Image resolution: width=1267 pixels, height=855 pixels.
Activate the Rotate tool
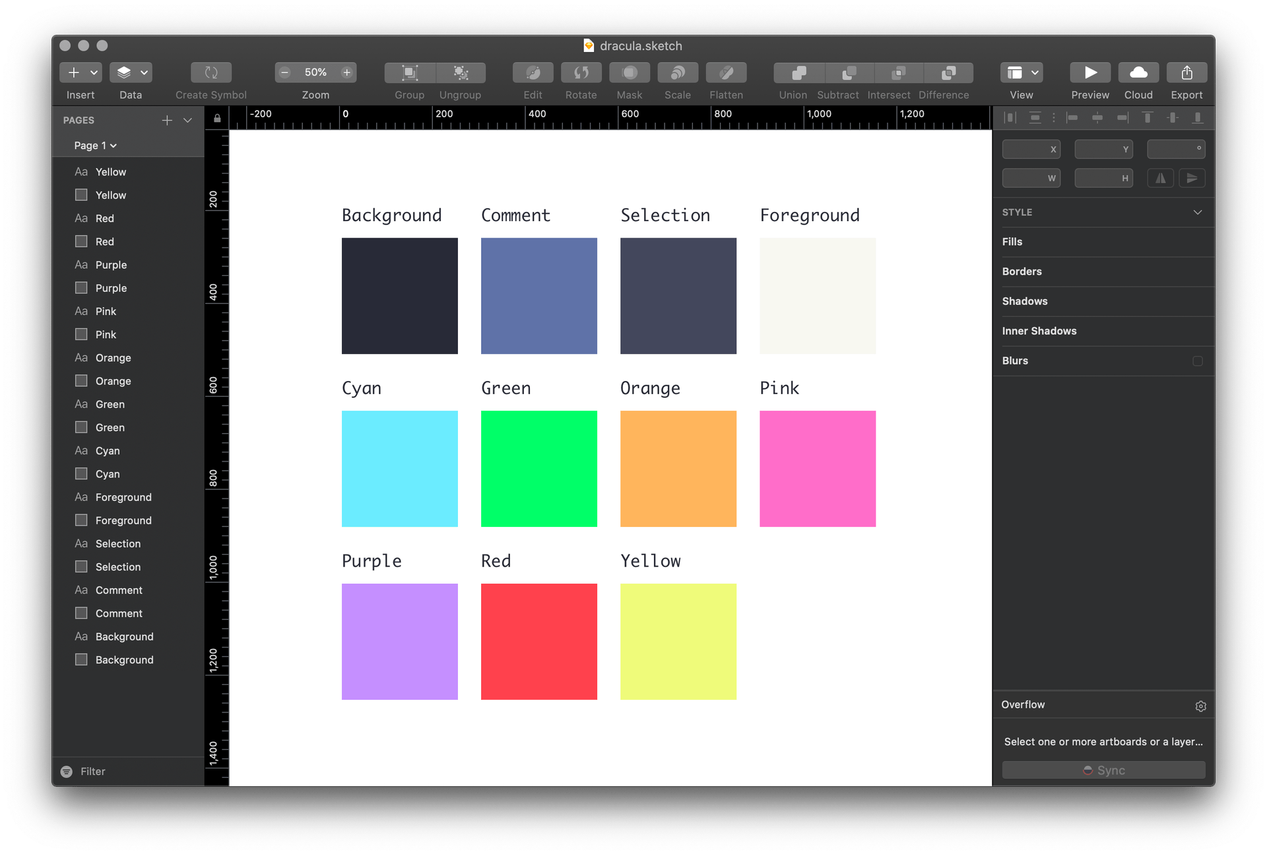coord(581,73)
